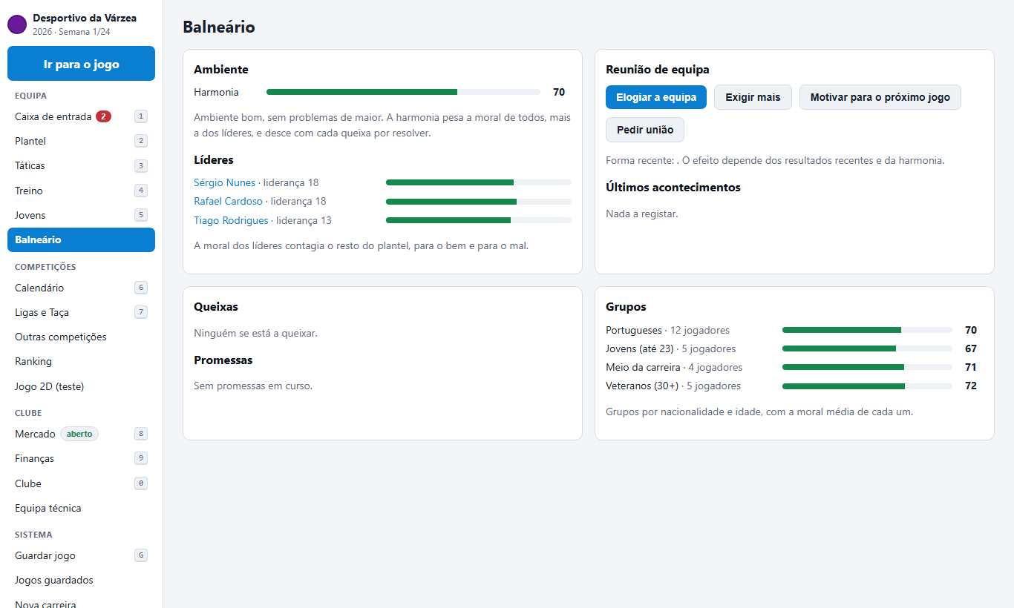1014x608 pixels.
Task: Click the 'Sem promessas em curso.' text
Action: pos(253,386)
